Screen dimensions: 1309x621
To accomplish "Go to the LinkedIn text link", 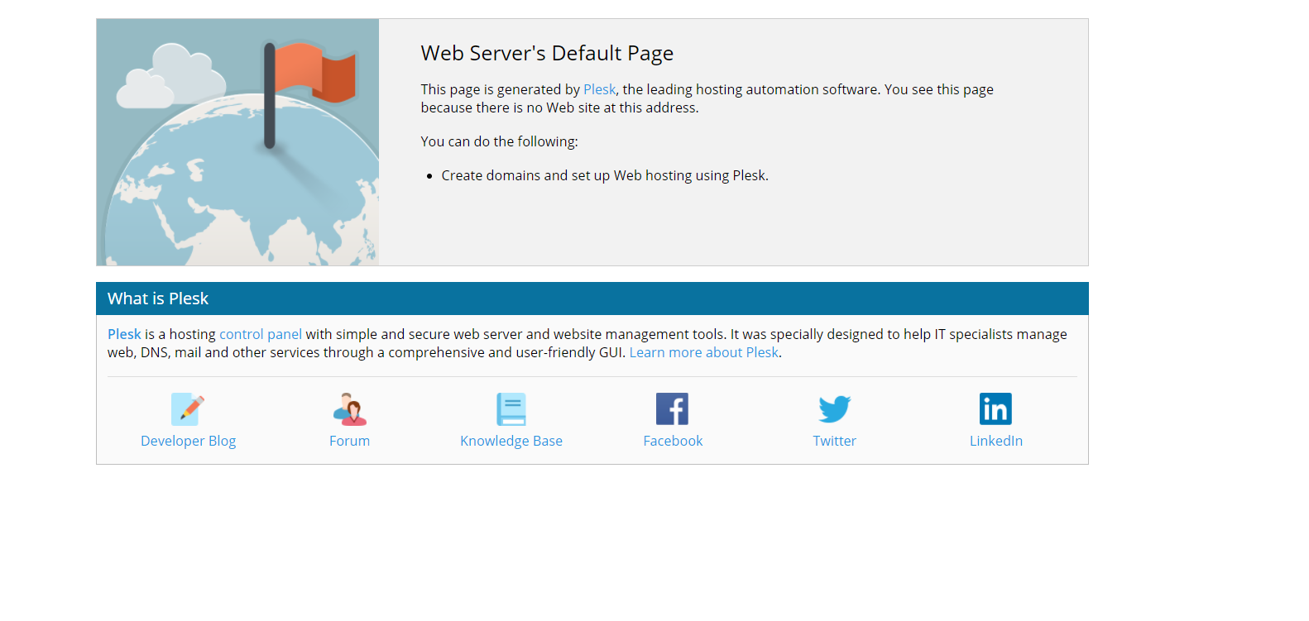I will point(996,441).
